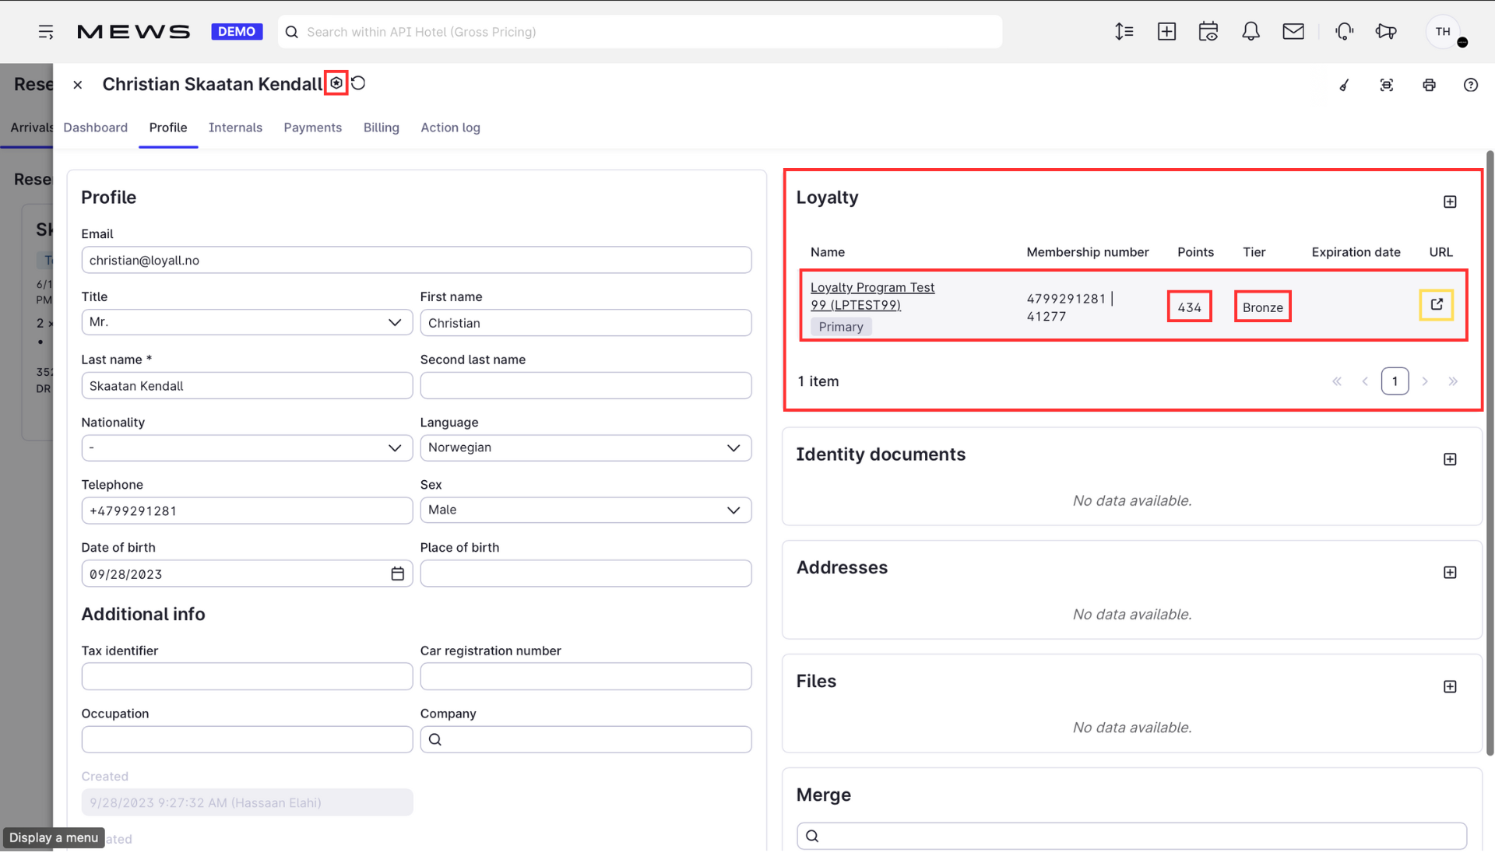Click the plus icon in Addresses section
Viewport: 1495px width, 856px height.
pos(1449,573)
